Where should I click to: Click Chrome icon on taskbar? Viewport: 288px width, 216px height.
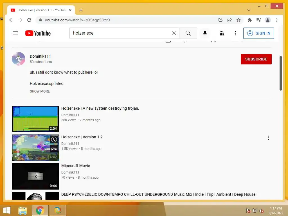pyautogui.click(x=40, y=210)
